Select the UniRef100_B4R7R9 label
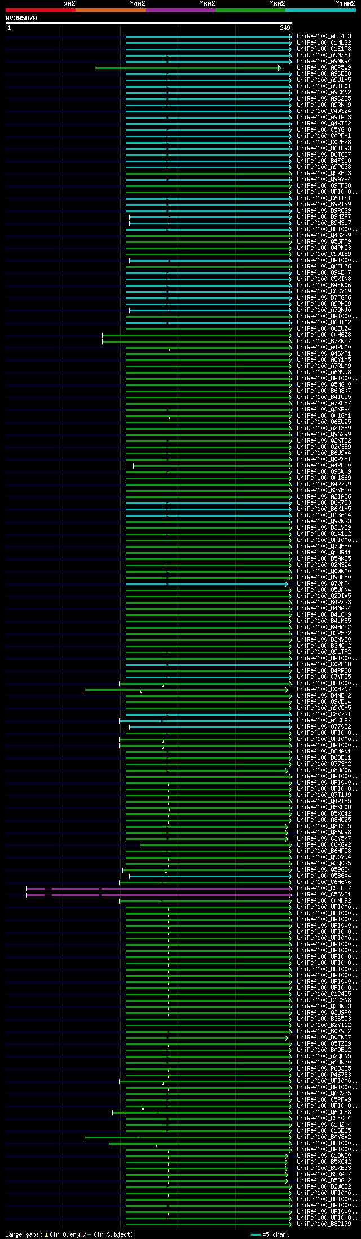The height and width of the screenshot is (1239, 361). coord(324,484)
